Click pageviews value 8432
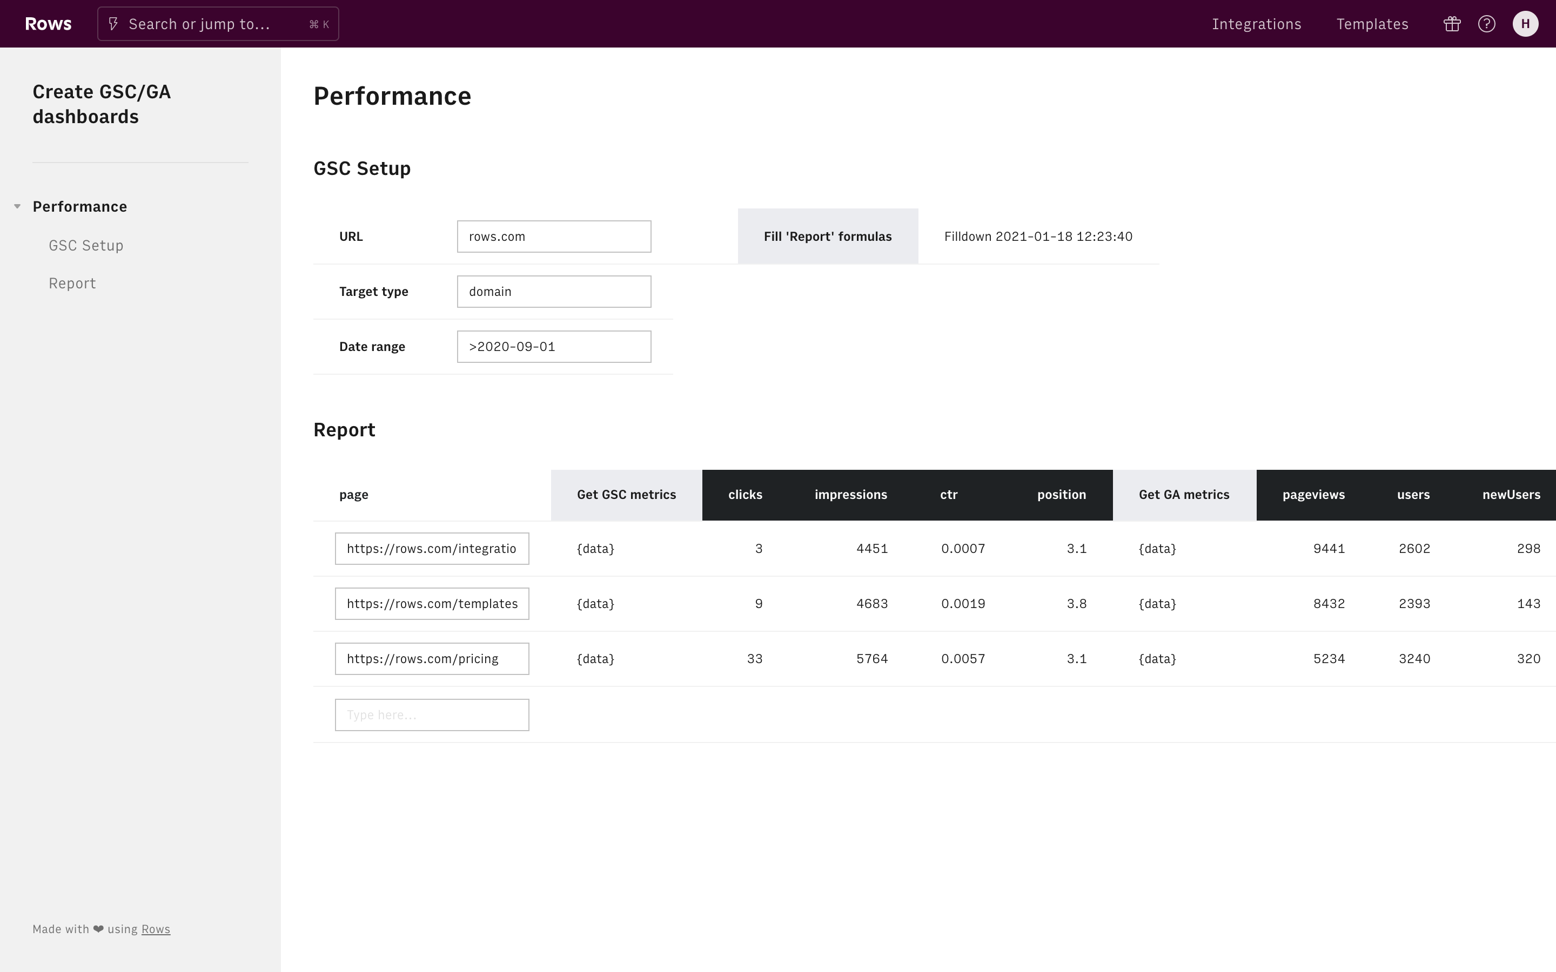The image size is (1556, 972). click(x=1329, y=604)
